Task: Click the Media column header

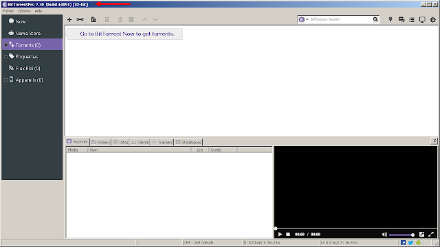Action: coord(77,150)
